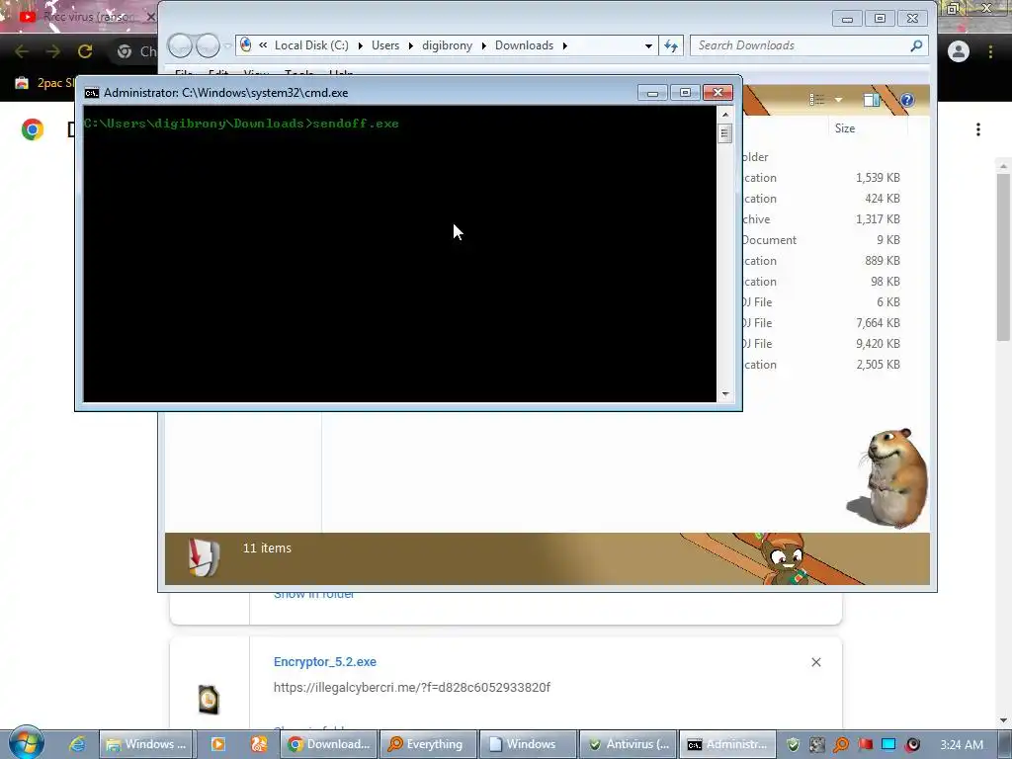
Task: Open the address bar history dropdown arrow
Action: (x=648, y=45)
